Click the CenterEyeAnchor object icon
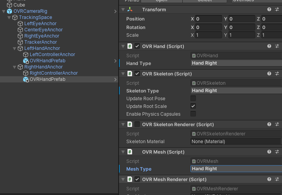The height and width of the screenshot is (195, 282). tap(20, 30)
